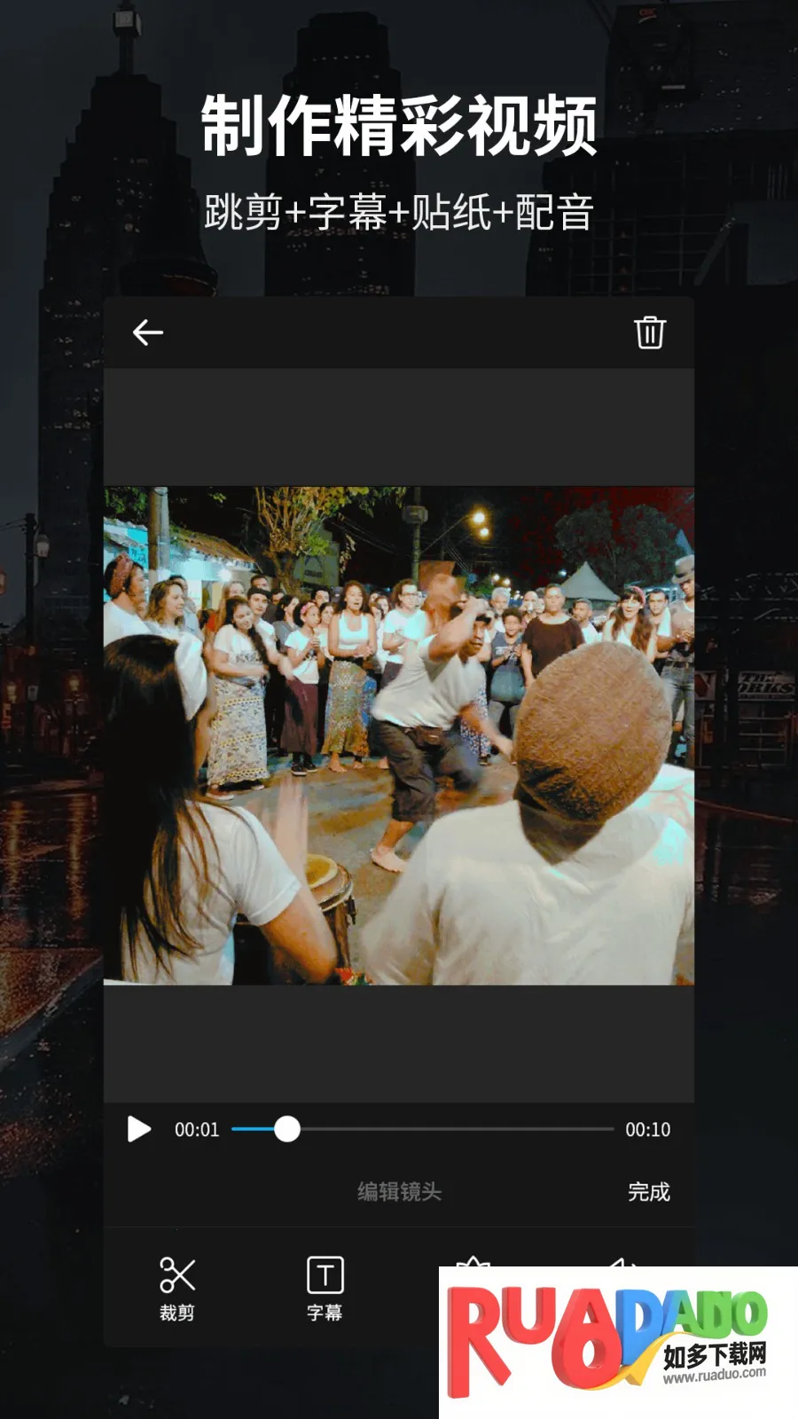
Task: Tap the 00:01 current time label
Action: coord(197,1129)
